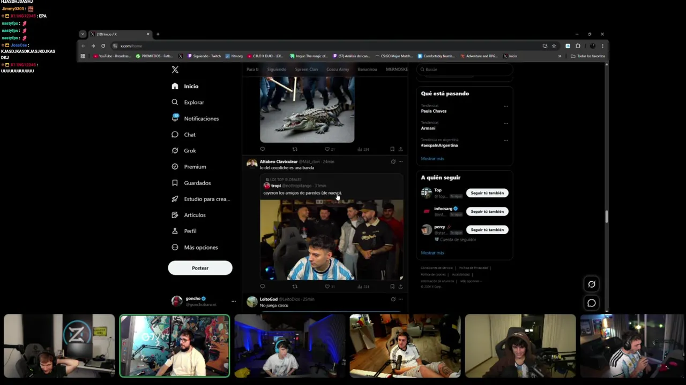Image resolution: width=686 pixels, height=385 pixels.
Task: Share Altabeo Claviculear's post
Action: (400, 287)
